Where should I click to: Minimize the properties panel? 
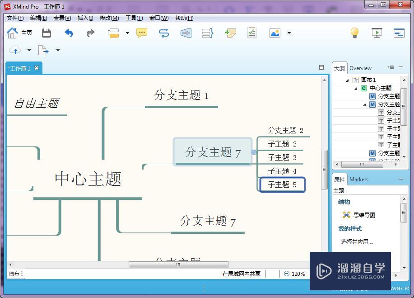pos(401,179)
